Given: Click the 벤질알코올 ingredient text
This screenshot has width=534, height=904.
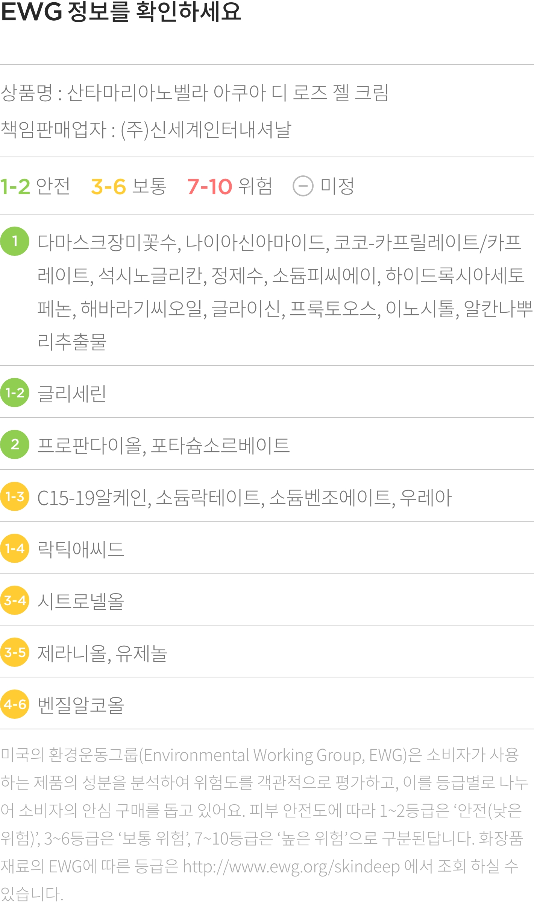Looking at the screenshot, I should (x=81, y=705).
